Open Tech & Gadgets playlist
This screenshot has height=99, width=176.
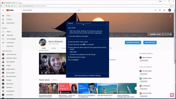(11, 39)
